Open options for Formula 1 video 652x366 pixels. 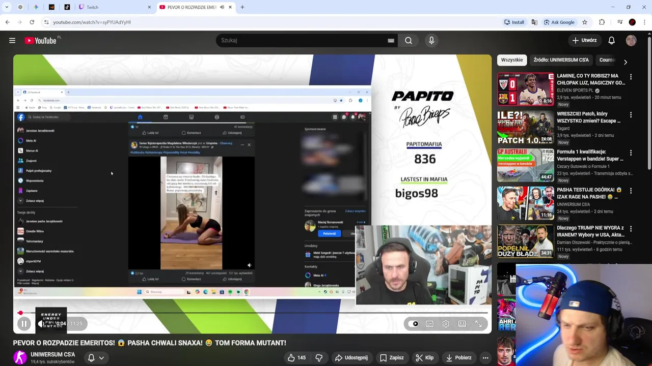[x=631, y=153]
